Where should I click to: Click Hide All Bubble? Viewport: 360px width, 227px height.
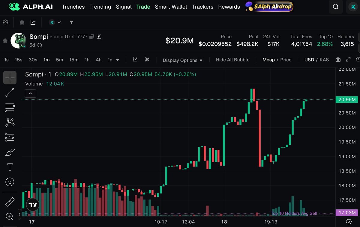tap(233, 60)
